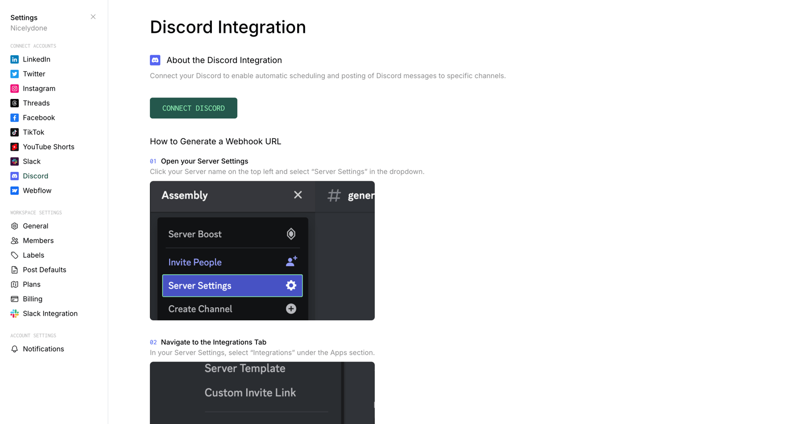This screenshot has width=787, height=424.
Task: Click the Twitter bird icon
Action: tap(15, 74)
